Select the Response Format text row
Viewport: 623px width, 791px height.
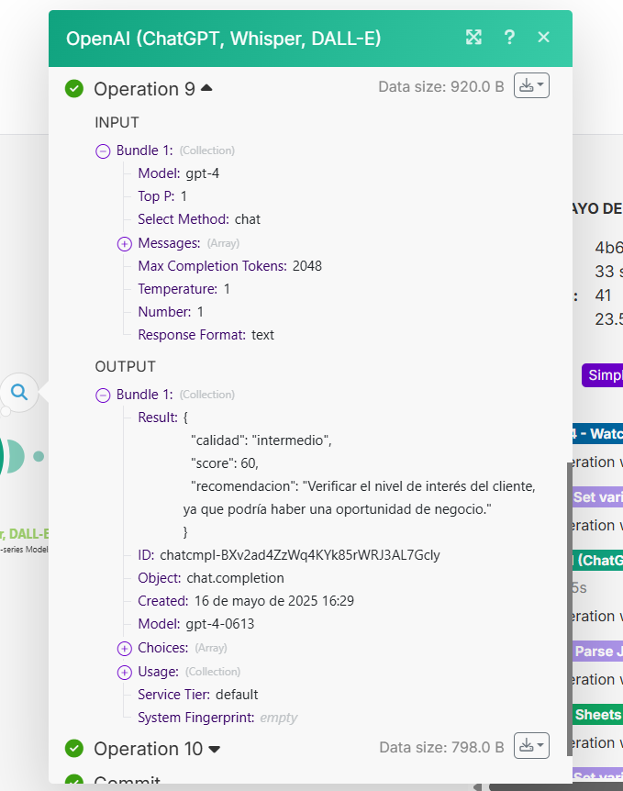[206, 335]
